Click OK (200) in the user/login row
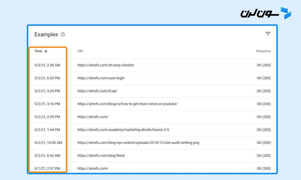 click(x=264, y=78)
